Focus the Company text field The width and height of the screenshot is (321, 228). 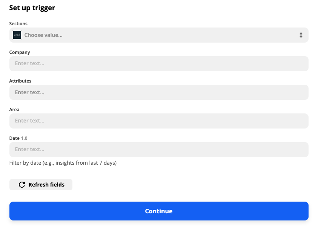pyautogui.click(x=158, y=64)
